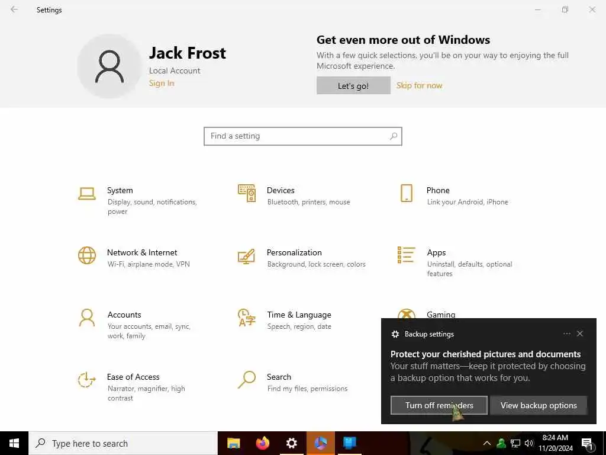Click the Jack Frost profile avatar
Image resolution: width=606 pixels, height=455 pixels.
point(109,66)
